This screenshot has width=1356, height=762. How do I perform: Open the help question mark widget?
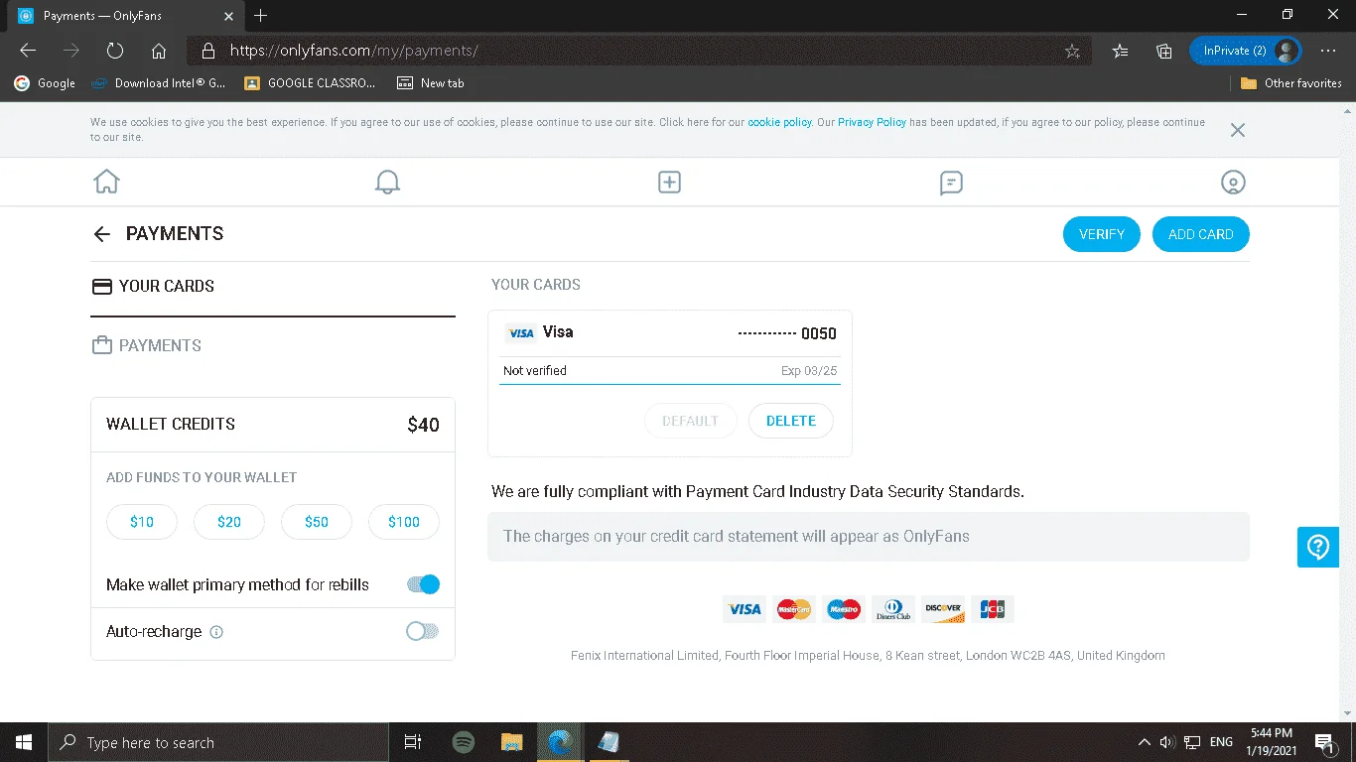tap(1318, 547)
